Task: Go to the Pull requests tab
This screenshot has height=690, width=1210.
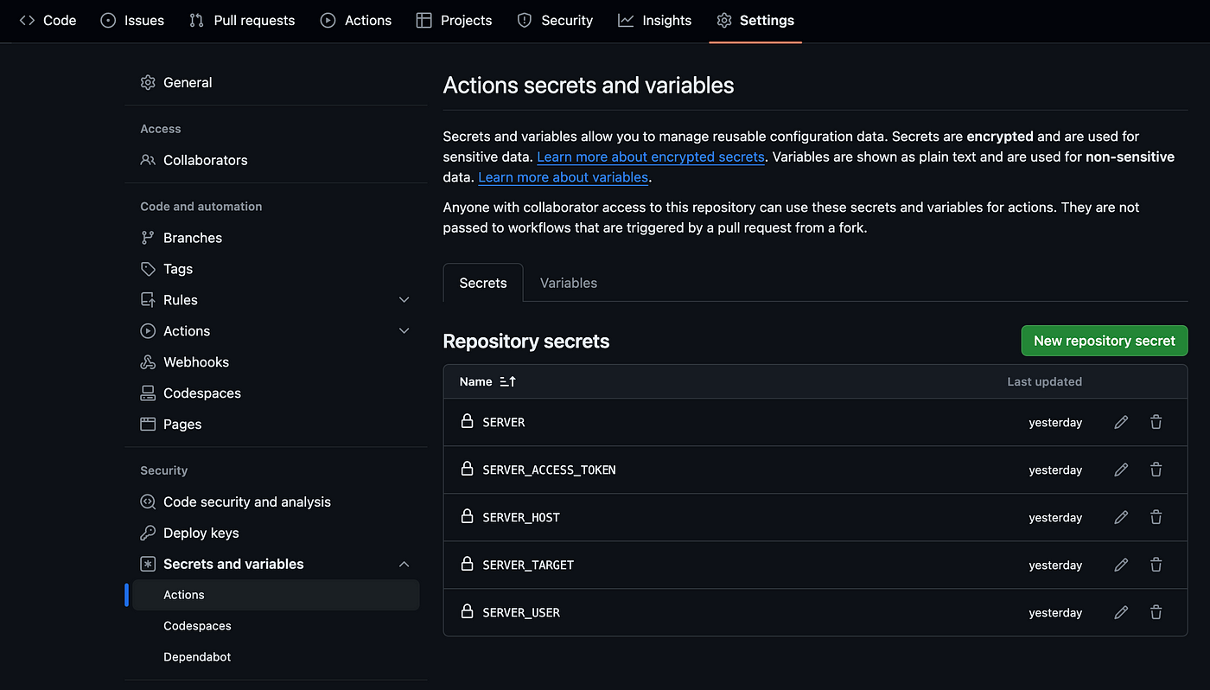Action: pos(242,20)
